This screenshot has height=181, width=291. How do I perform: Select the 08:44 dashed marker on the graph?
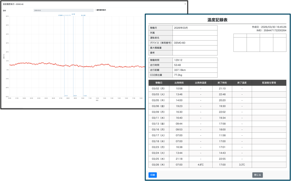[x=73, y=56]
